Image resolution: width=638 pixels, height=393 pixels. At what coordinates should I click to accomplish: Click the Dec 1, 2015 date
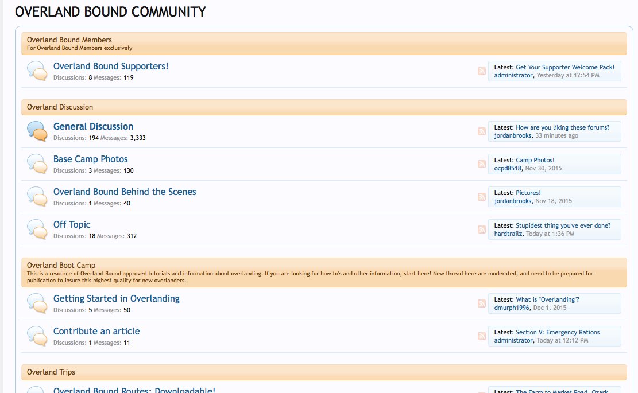(550, 308)
